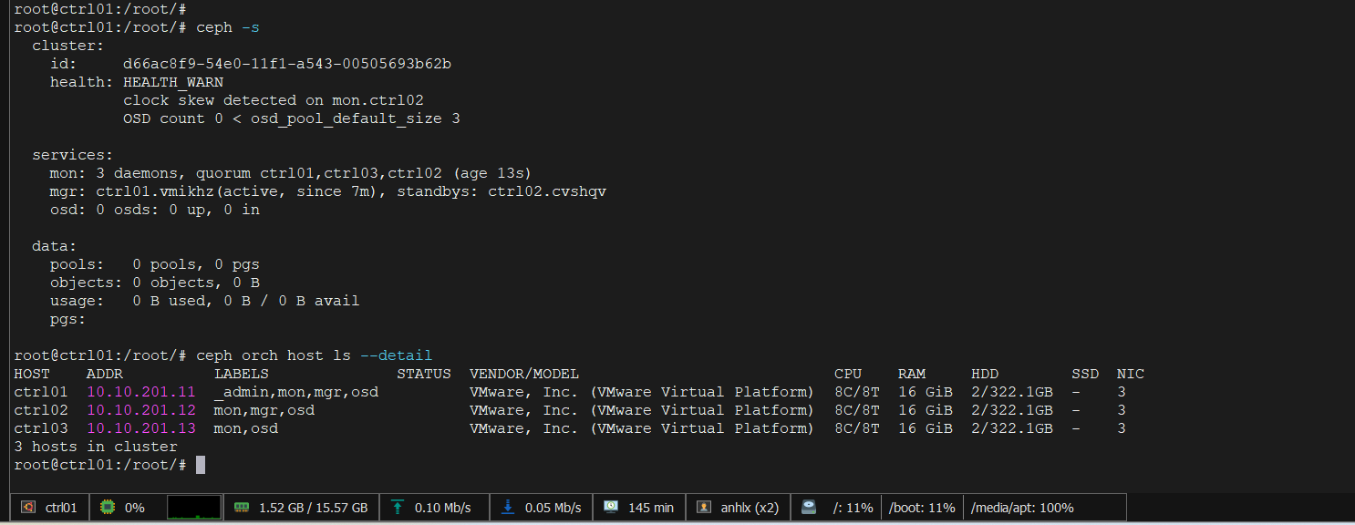The image size is (1355, 525).
Task: Click 'cluster:' section heading
Action: coord(68,46)
